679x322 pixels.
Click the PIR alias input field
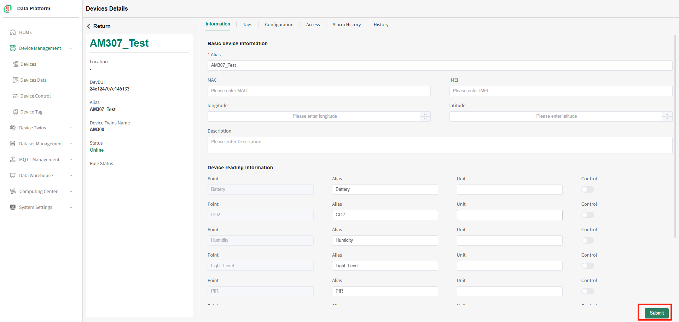[385, 291]
